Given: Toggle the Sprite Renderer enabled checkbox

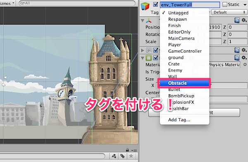Looking at the screenshot, I should point(156,50).
